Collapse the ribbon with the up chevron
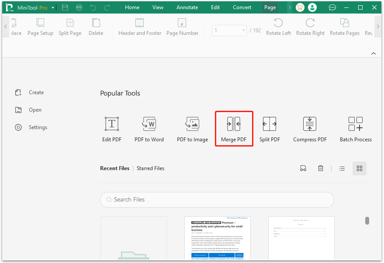384x263 pixels. pyautogui.click(x=374, y=54)
